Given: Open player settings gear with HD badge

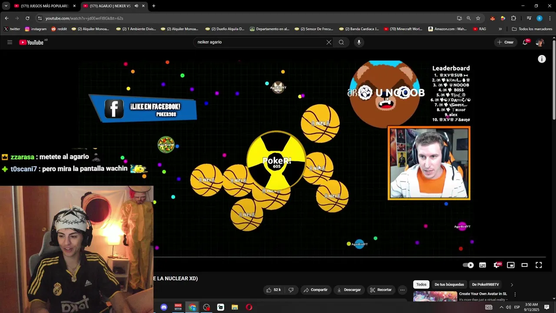Looking at the screenshot, I should click(x=497, y=265).
